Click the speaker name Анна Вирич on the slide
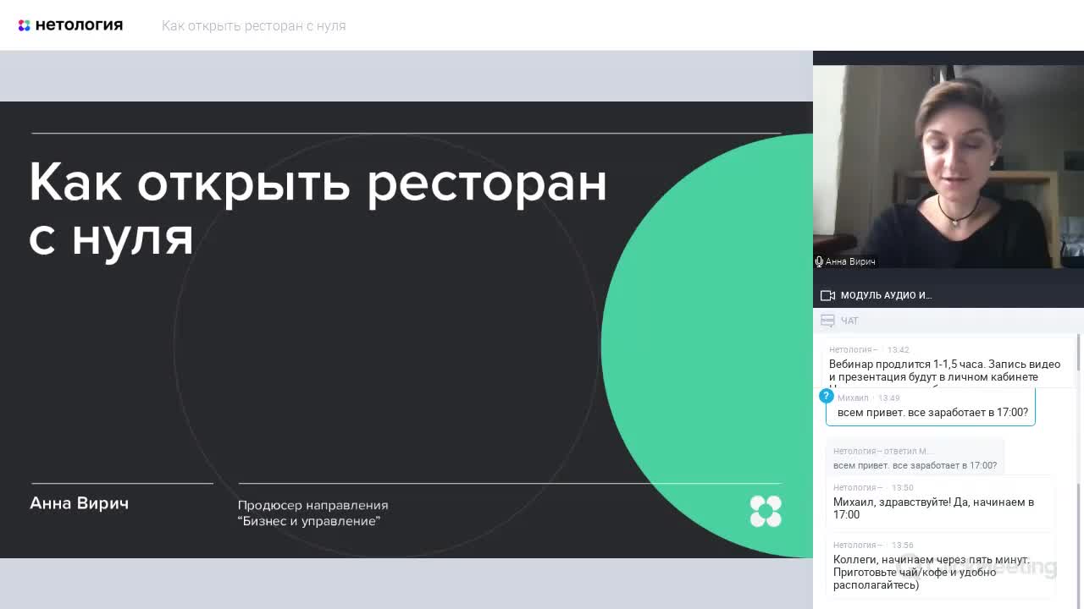Image resolution: width=1084 pixels, height=609 pixels. (80, 503)
